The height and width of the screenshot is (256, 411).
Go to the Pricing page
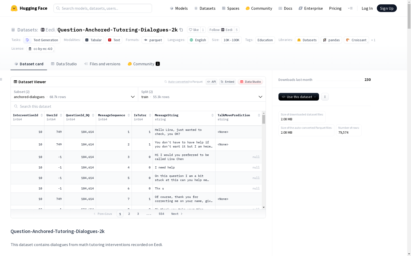pos(335,8)
